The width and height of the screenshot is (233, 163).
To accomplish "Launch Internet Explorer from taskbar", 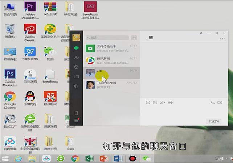I will point(18,159).
